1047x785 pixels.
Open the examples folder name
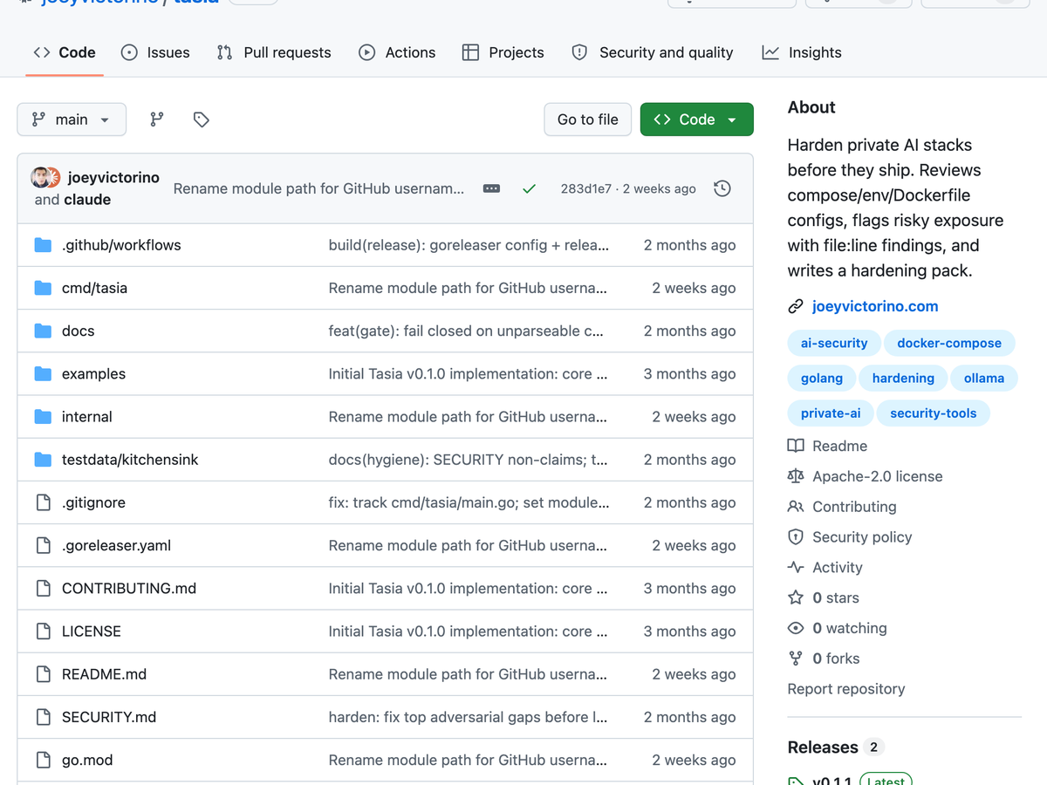click(93, 373)
